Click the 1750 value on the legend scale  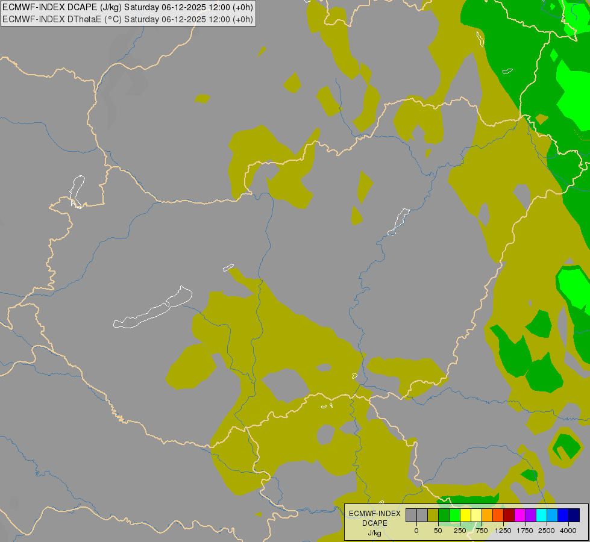pyautogui.click(x=525, y=531)
